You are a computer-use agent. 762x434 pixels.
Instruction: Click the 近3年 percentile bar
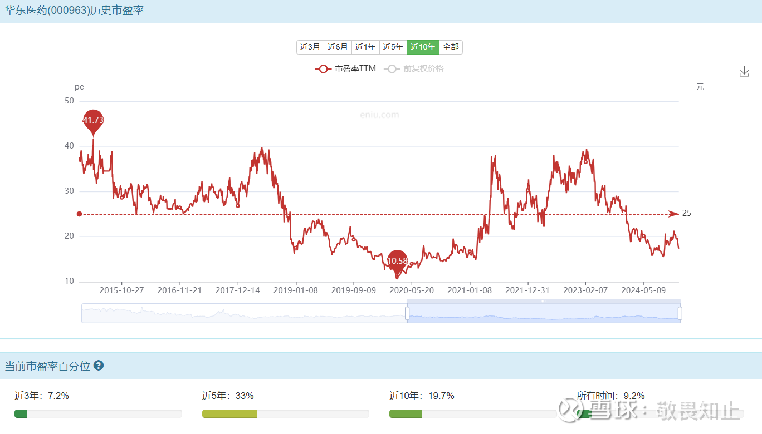[x=98, y=413]
